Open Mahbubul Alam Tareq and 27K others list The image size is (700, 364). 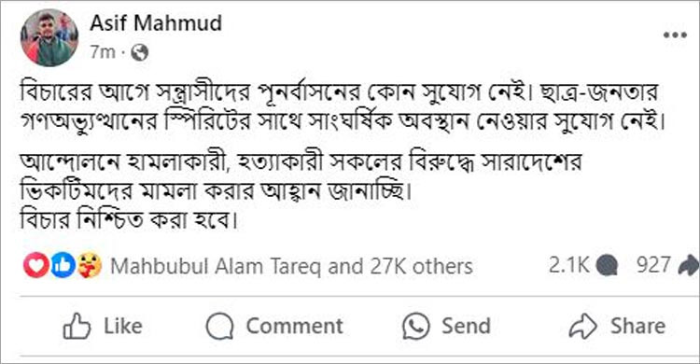291,267
